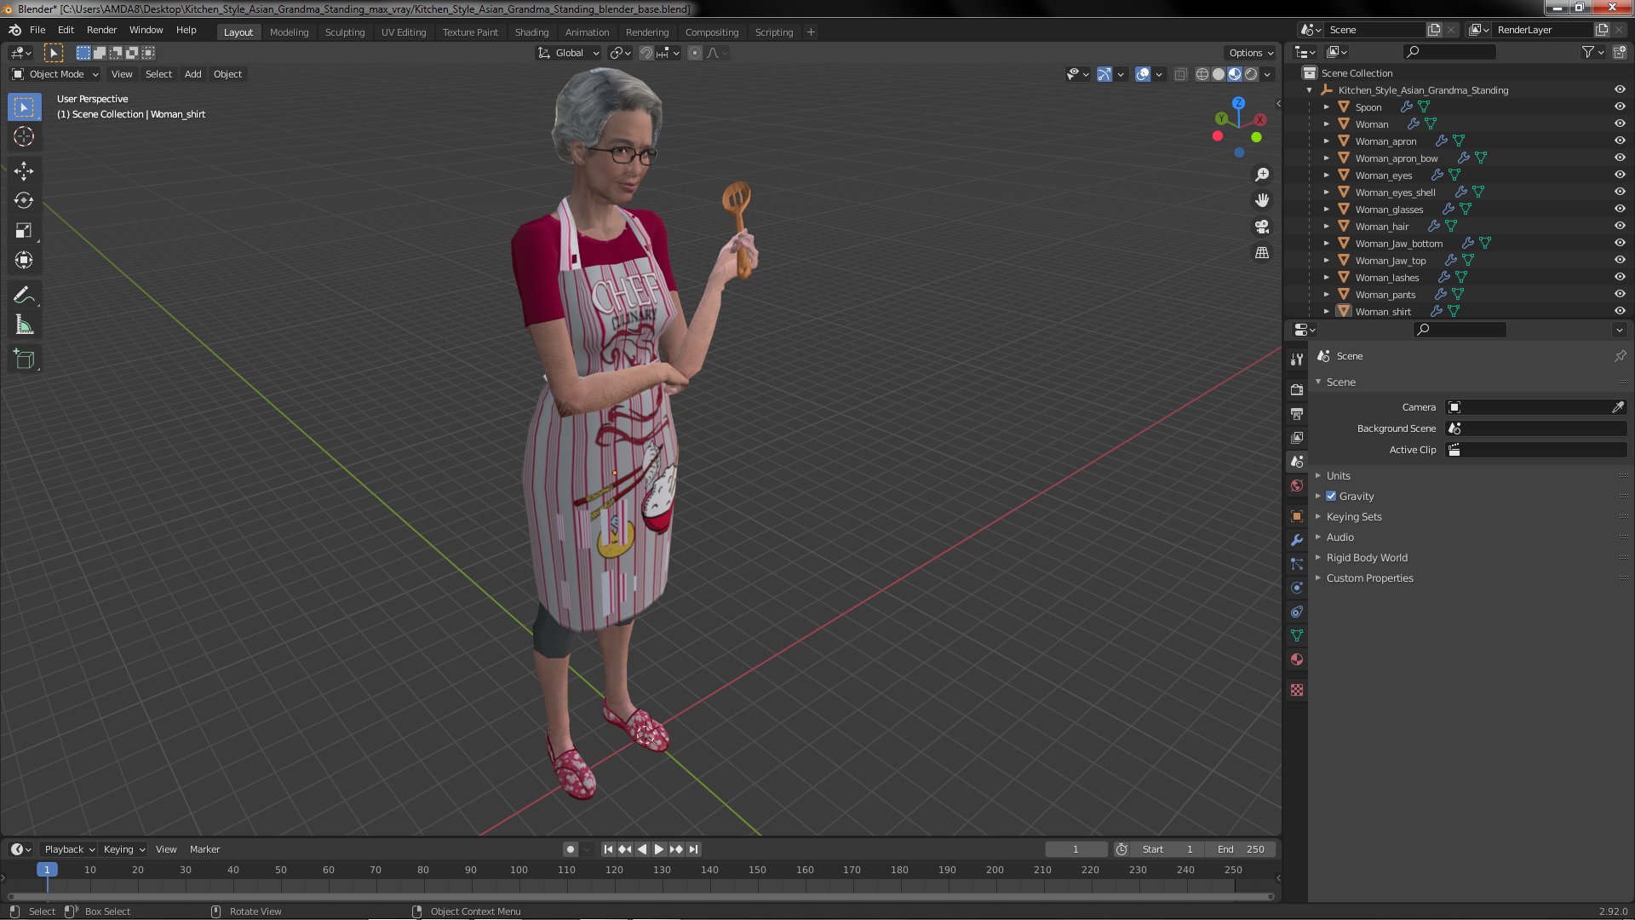
Task: Open the Render menu
Action: click(101, 30)
